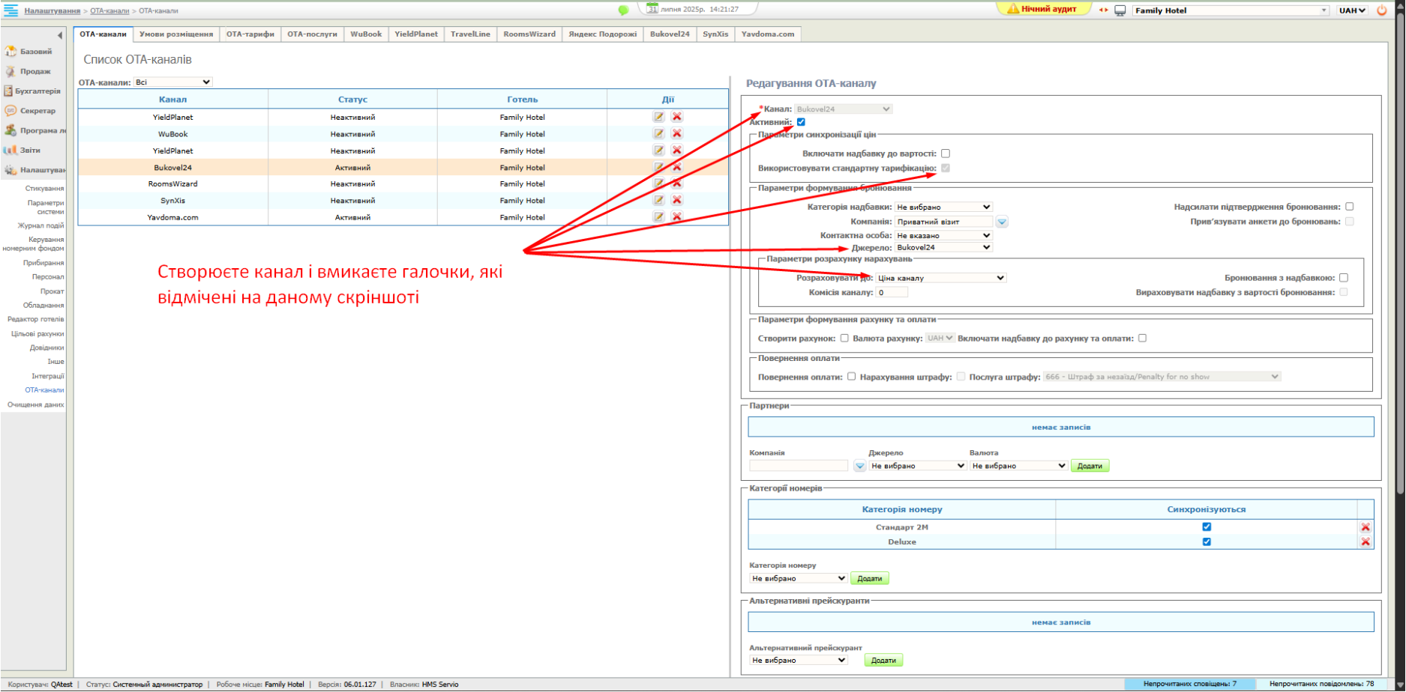This screenshot has width=1406, height=692.
Task: Click the edit icon for Yavdoma.com row
Action: (658, 217)
